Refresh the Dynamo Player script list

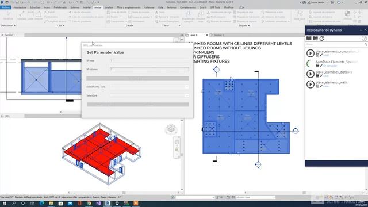click(x=322, y=39)
